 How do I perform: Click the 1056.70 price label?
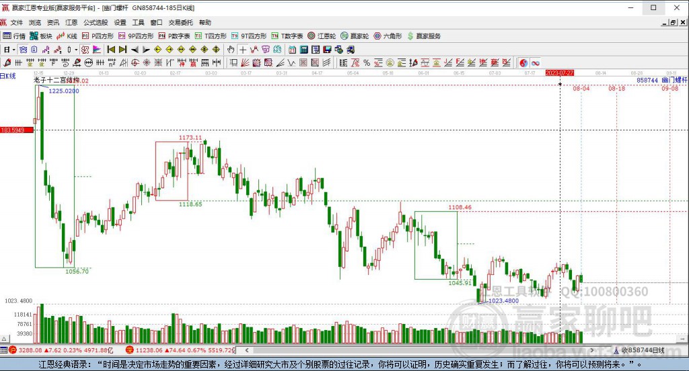(x=77, y=272)
